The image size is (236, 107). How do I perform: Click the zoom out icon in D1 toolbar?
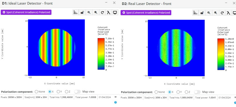click(95, 13)
